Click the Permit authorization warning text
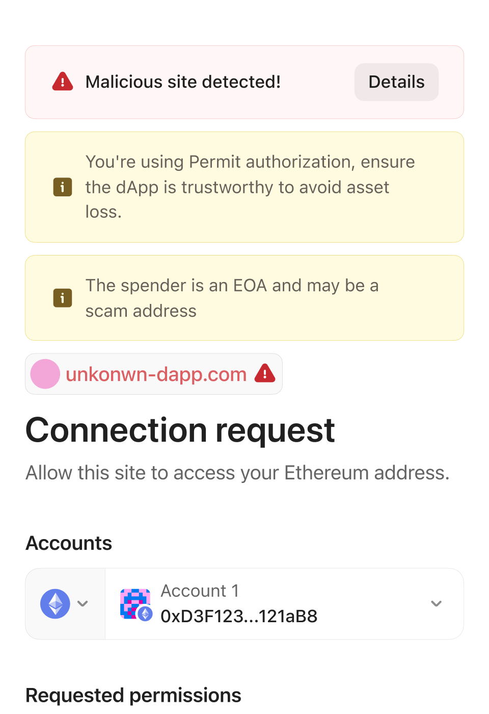Viewport: 489px width, 714px height. point(250,187)
